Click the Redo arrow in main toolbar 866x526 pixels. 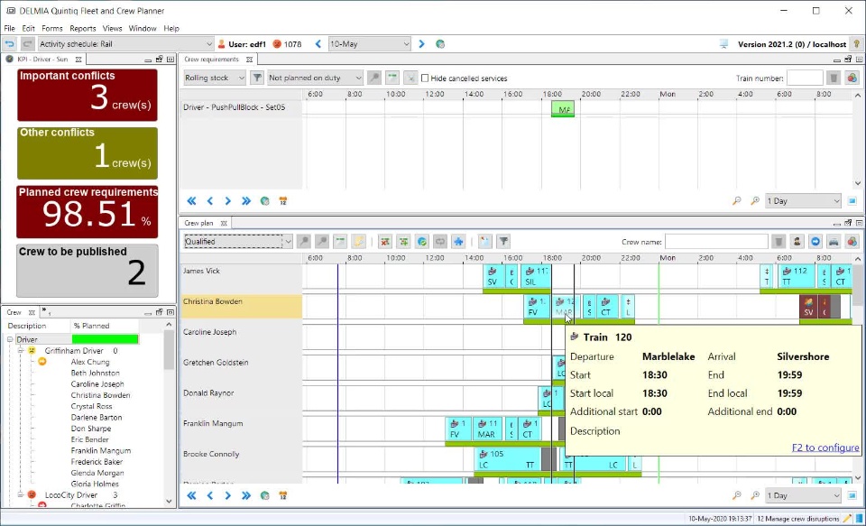tap(28, 44)
